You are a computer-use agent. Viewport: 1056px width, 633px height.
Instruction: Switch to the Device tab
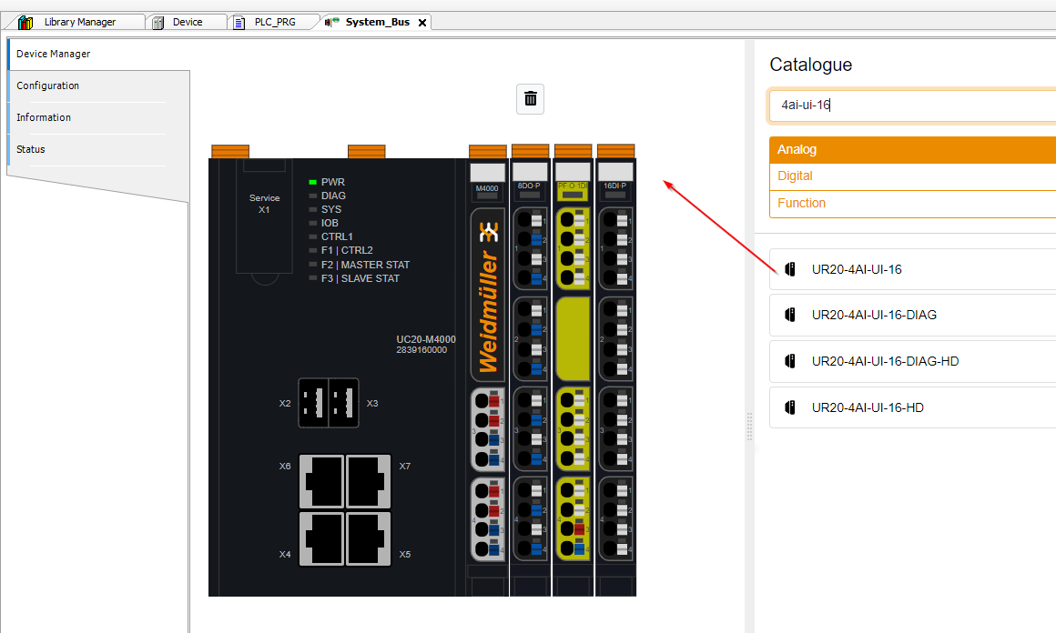(x=188, y=22)
